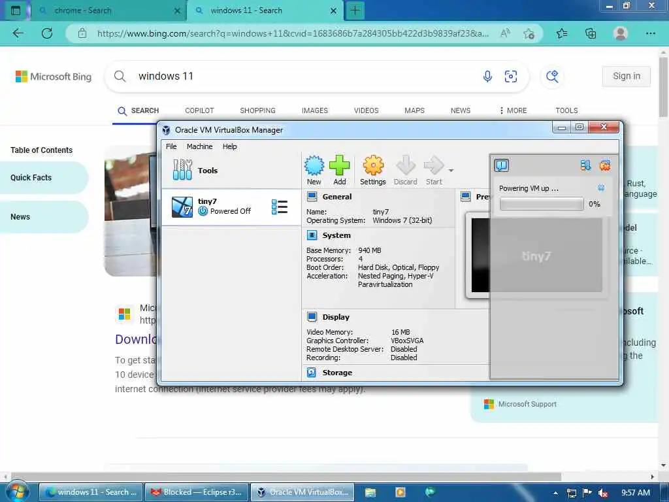Click the Bing chat search icon
The image size is (669, 502).
(552, 76)
